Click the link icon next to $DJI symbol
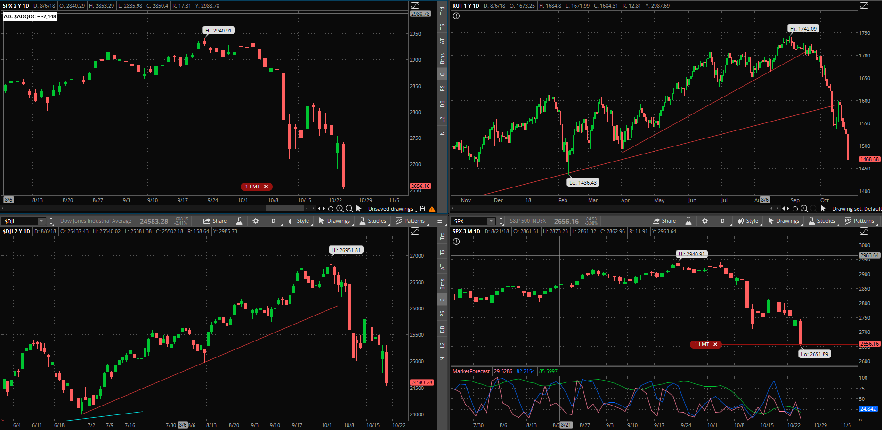Viewport: 882px width, 430px height. pyautogui.click(x=51, y=221)
